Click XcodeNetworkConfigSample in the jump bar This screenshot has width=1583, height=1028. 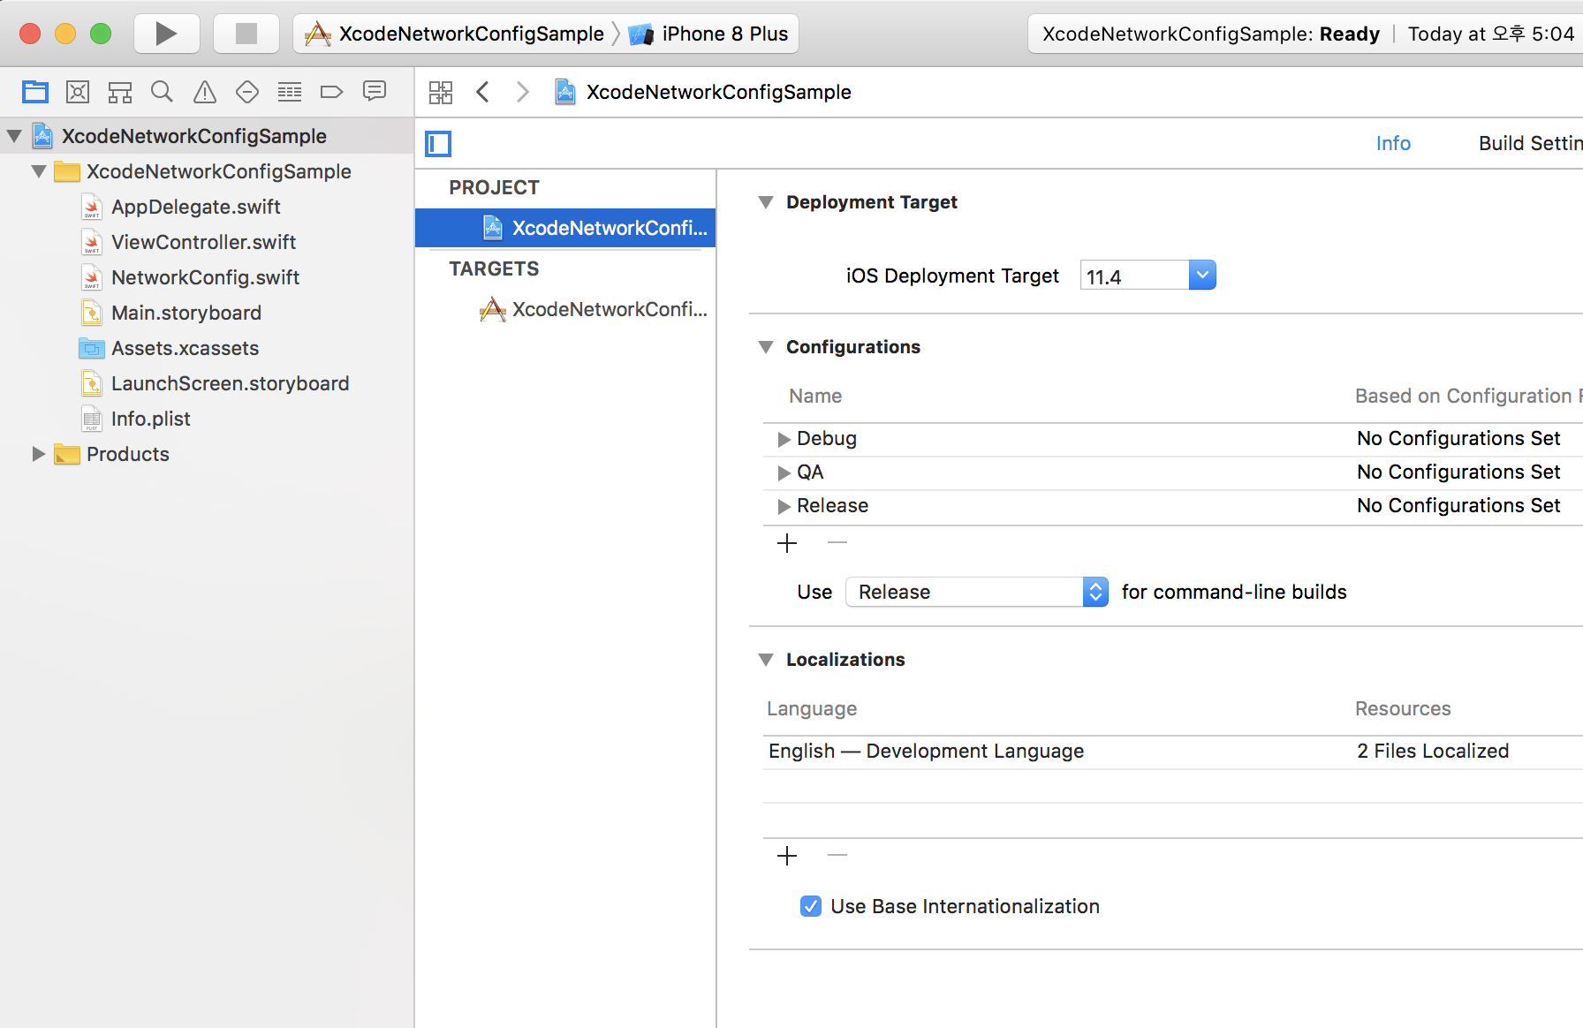pyautogui.click(x=703, y=92)
